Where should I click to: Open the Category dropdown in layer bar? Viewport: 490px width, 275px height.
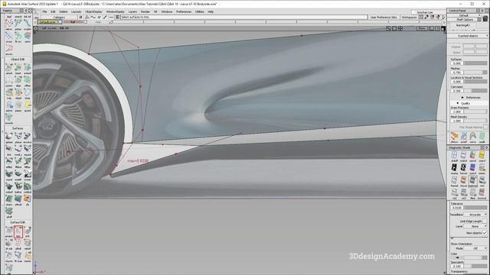(59, 17)
